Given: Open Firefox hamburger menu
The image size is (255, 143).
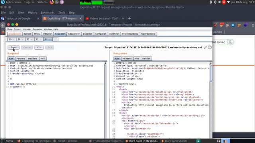Looking at the screenshot, I should [x=253, y=25].
